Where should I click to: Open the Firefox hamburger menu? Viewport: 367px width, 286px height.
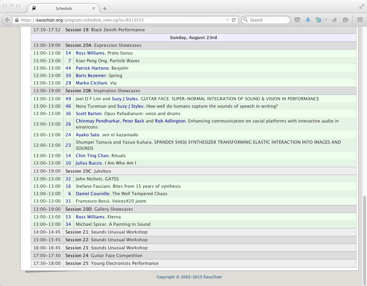tap(360, 20)
